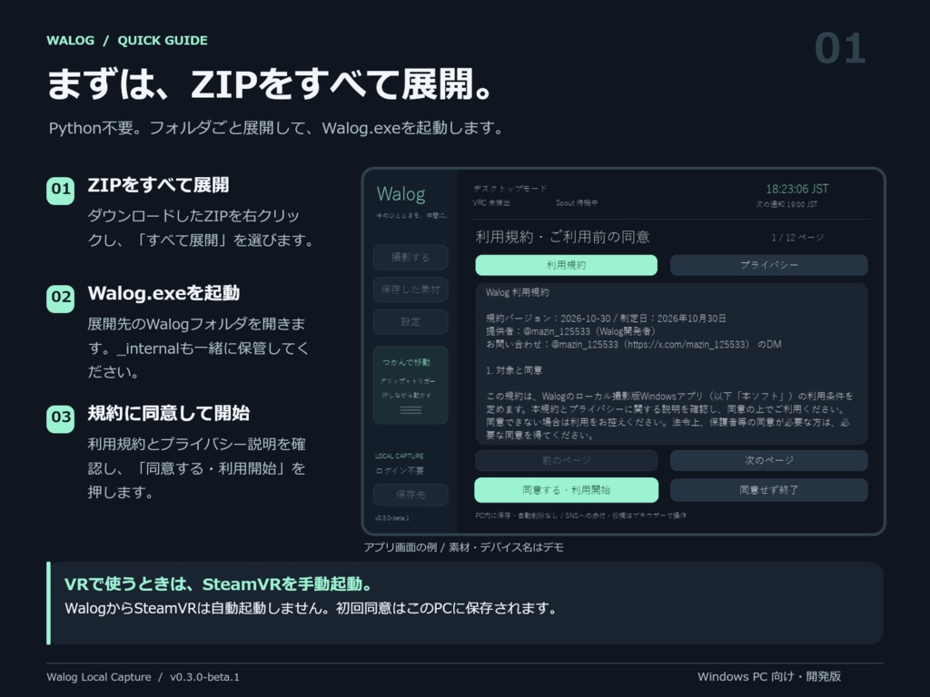Click the Walog 利用規約 title line
The image size is (930, 697).
click(x=517, y=292)
